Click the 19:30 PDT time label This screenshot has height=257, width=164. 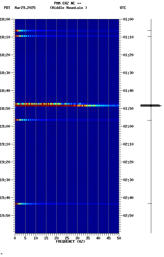pos(5,180)
